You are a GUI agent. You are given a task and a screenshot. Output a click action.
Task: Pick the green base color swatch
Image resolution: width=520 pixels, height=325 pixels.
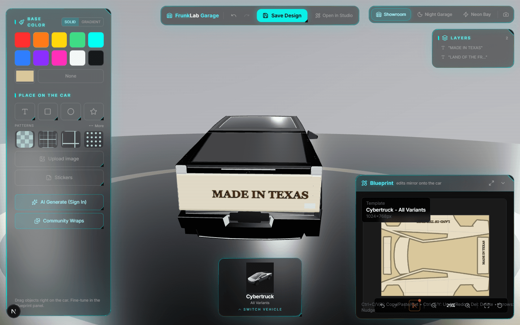(x=77, y=40)
